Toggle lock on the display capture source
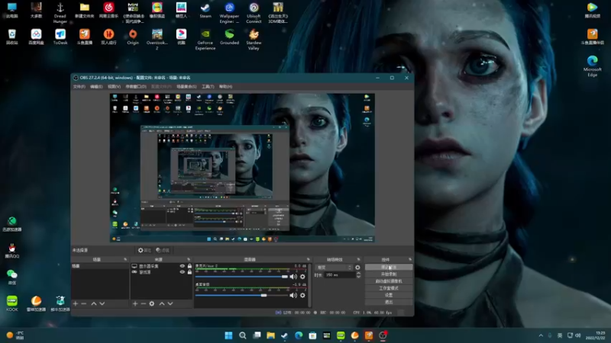The image size is (611, 343). [x=189, y=266]
